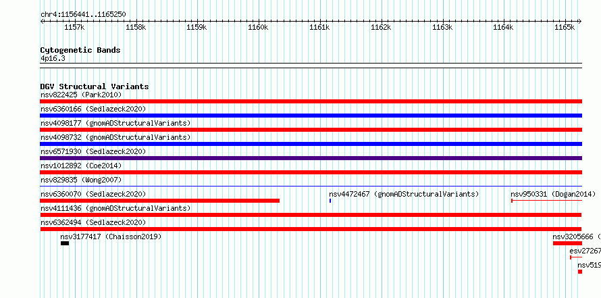Open the nsv6360070 (Sedlazeck2020) label
This screenshot has width=601, height=298.
(x=93, y=194)
